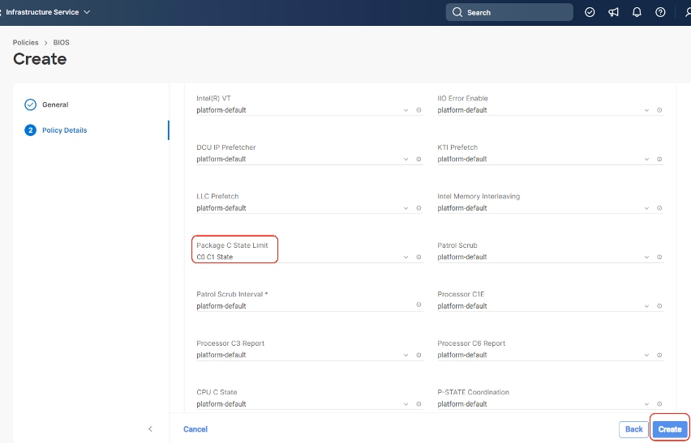
Task: Select the Policy Details wizard step
Action: [64, 130]
